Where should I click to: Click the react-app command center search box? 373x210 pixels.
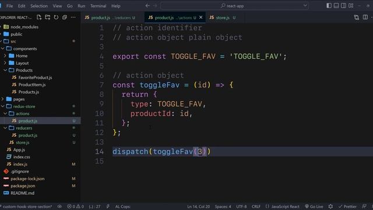[x=234, y=6]
